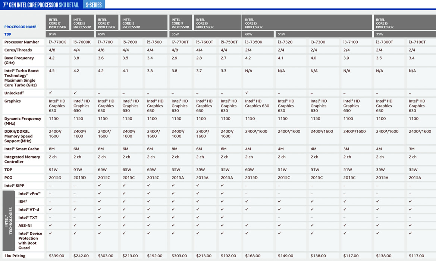This screenshot has height=261, width=436.
Task: Select processor number 'i3-7100T'
Action: (x=417, y=42)
